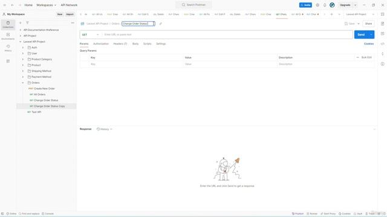The width and height of the screenshot is (387, 217).
Task: Click the Bulk Edit link
Action: pyautogui.click(x=366, y=57)
